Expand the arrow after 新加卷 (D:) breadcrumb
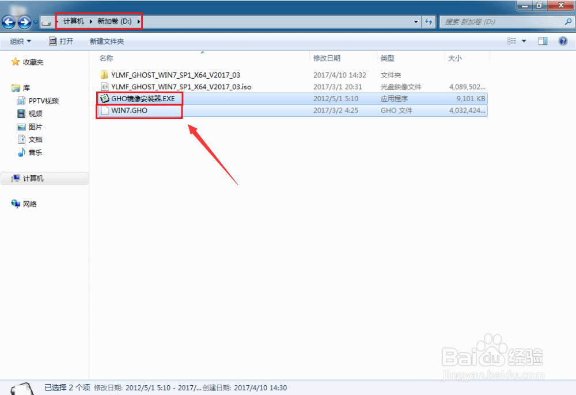Image resolution: width=576 pixels, height=395 pixels. [x=138, y=22]
